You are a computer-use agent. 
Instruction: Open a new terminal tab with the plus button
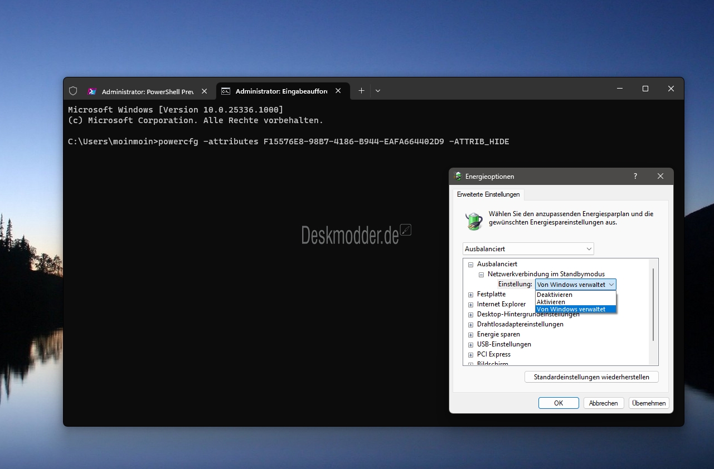[x=361, y=91]
